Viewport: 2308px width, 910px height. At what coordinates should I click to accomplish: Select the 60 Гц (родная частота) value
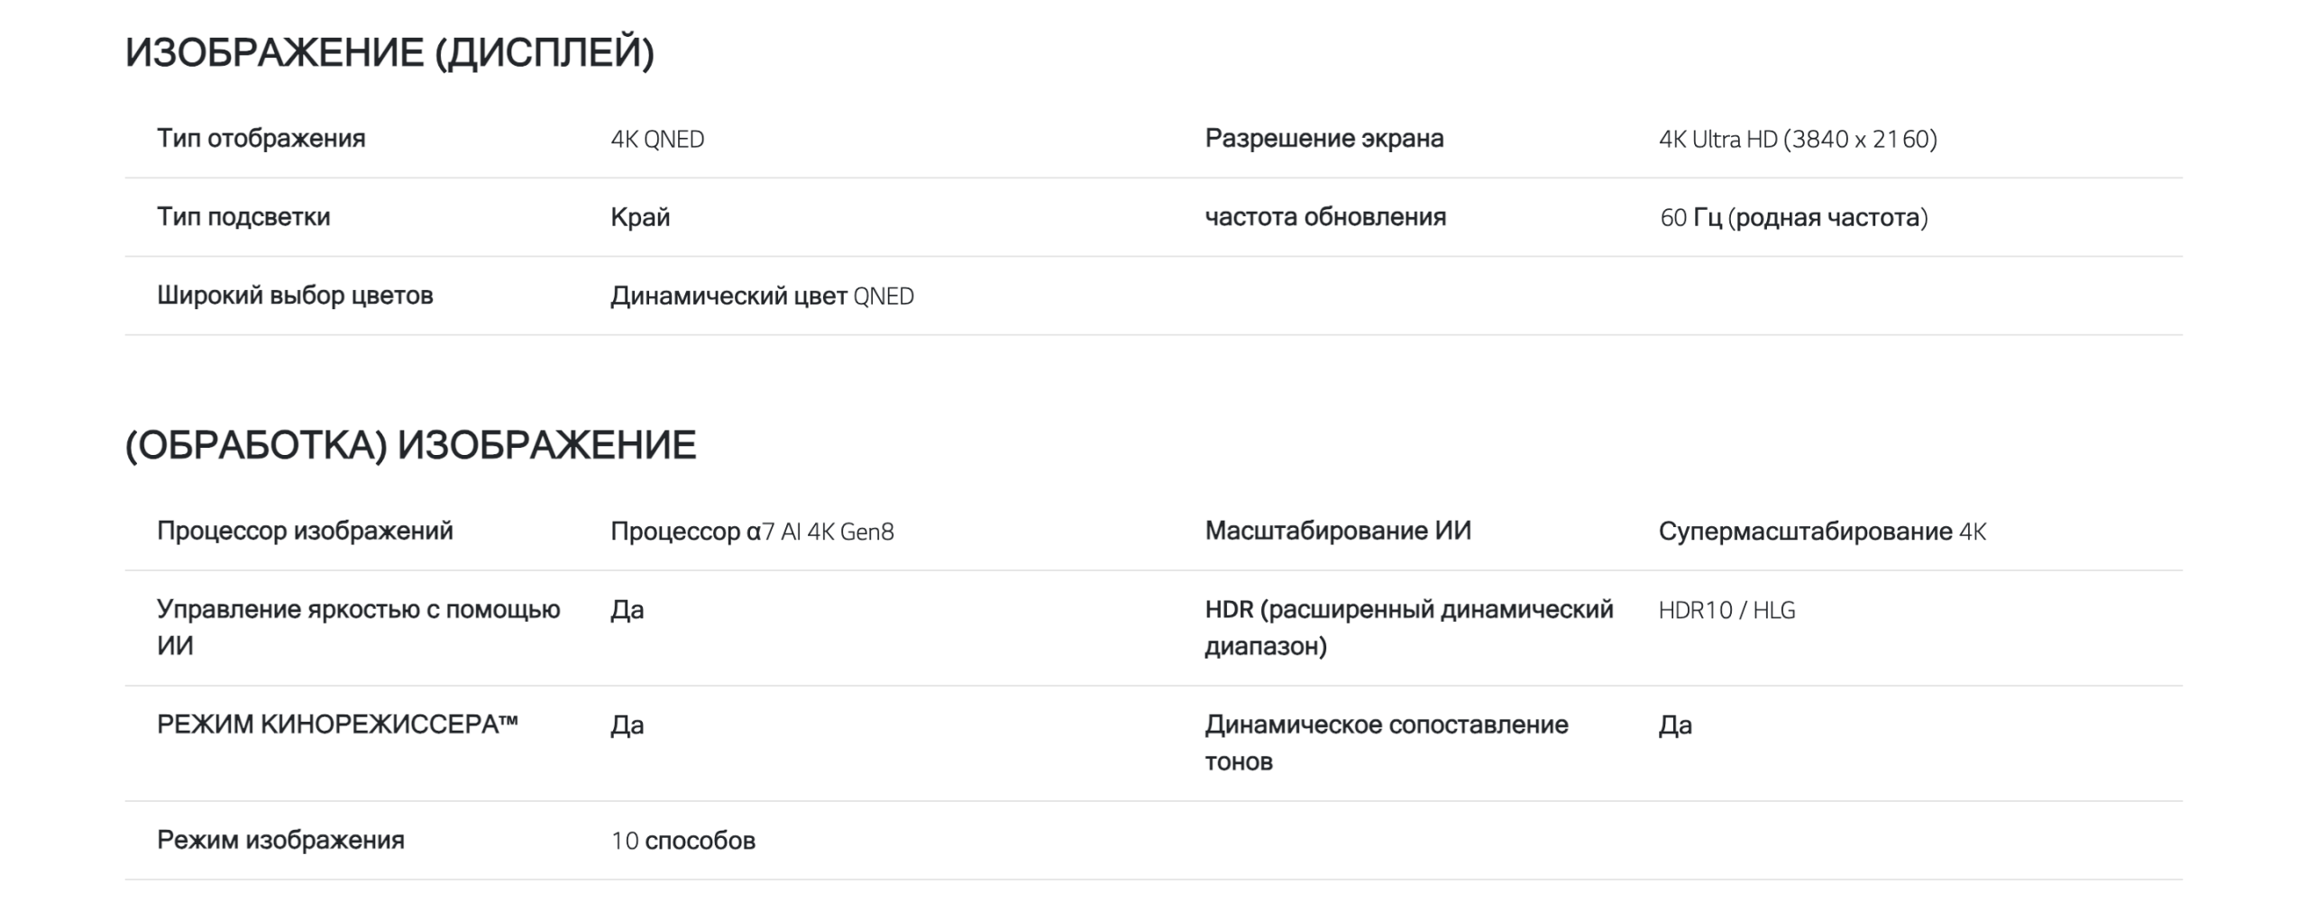[x=1793, y=218]
